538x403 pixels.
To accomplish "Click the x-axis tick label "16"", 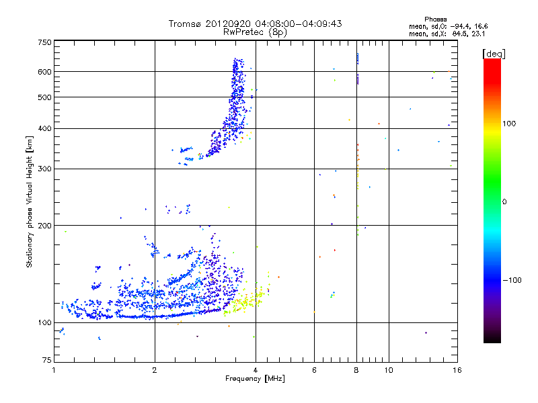I will [x=457, y=370].
